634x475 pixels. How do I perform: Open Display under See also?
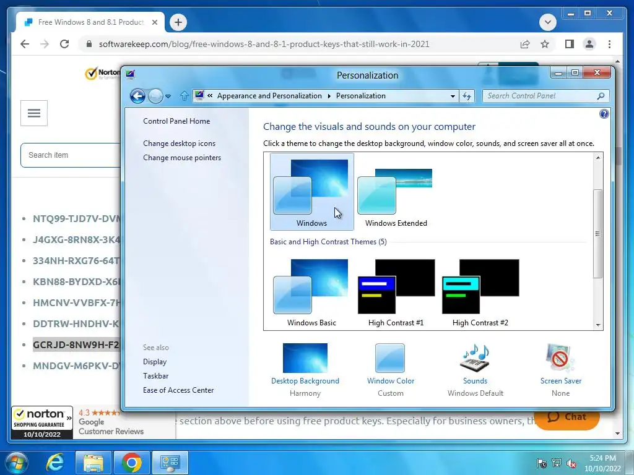click(x=154, y=361)
